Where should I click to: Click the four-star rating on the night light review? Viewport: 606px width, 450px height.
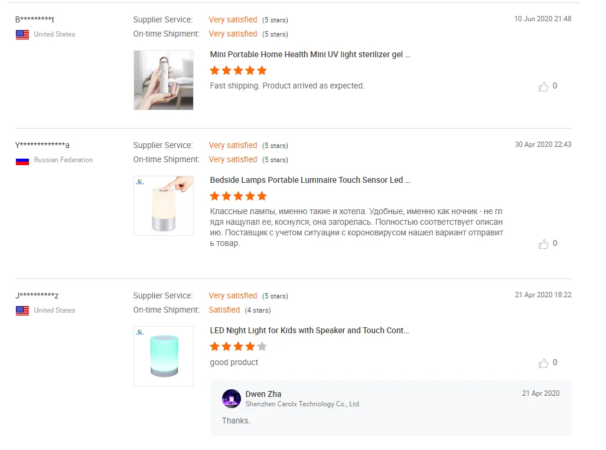[238, 346]
